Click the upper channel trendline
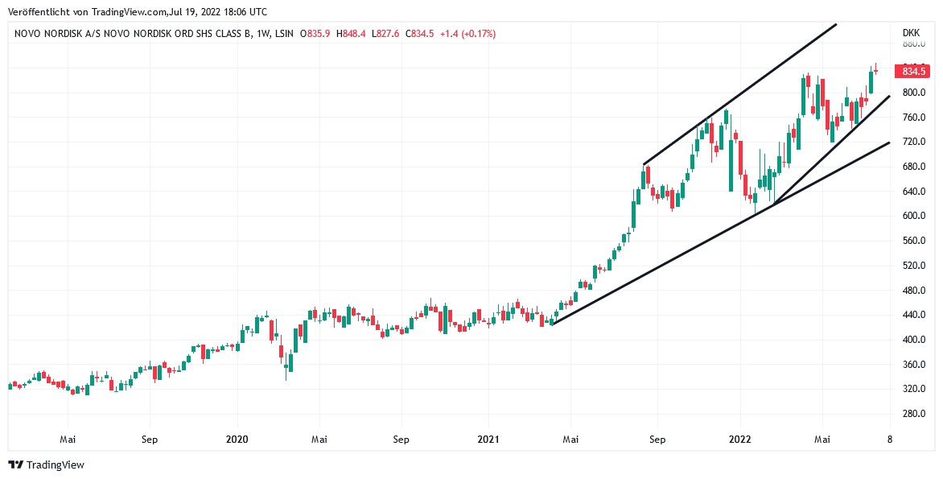This screenshot has height=479, width=943. click(739, 93)
